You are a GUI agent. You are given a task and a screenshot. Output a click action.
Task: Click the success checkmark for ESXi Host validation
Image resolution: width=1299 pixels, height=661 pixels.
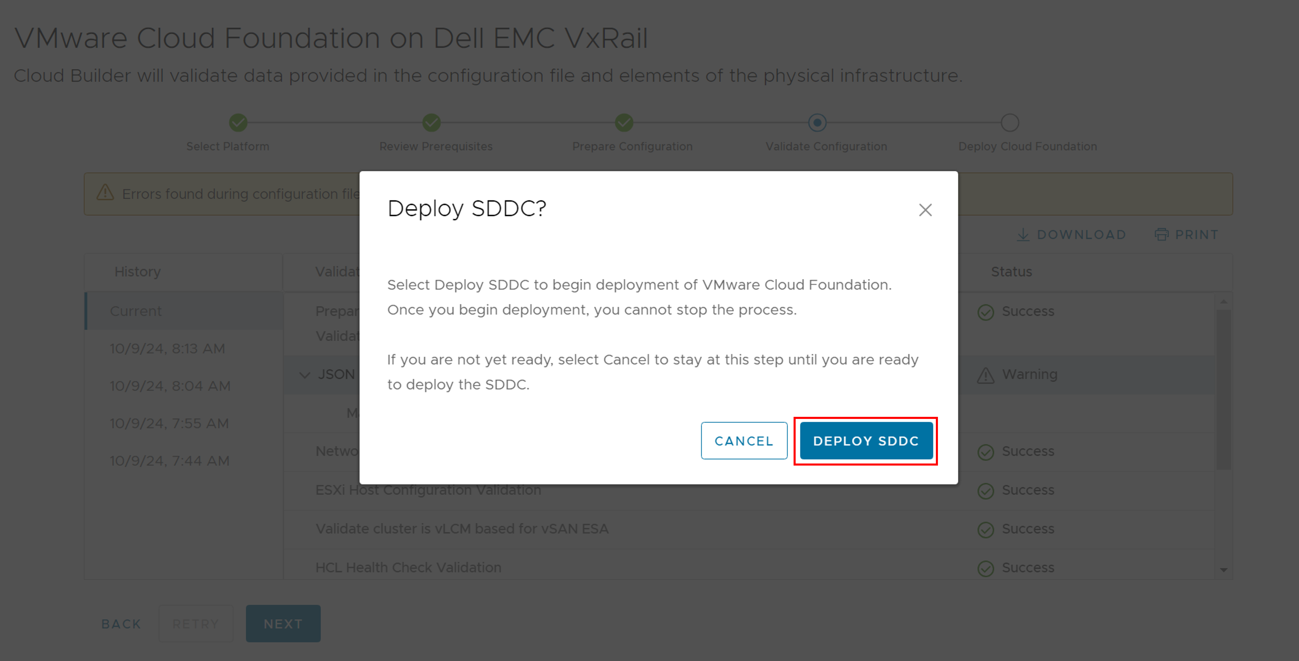coord(985,491)
